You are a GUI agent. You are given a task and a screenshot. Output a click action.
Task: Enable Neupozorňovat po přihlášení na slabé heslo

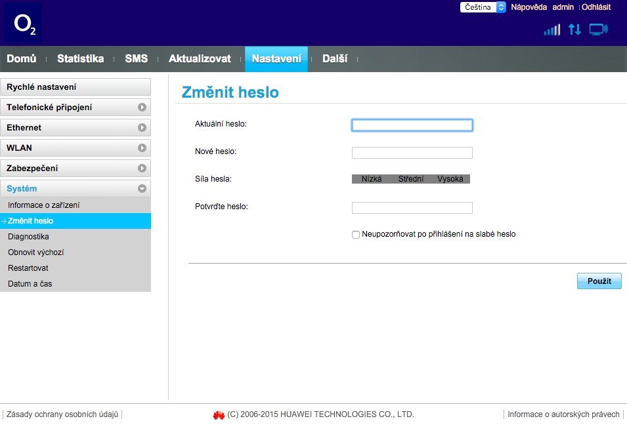[x=355, y=234]
